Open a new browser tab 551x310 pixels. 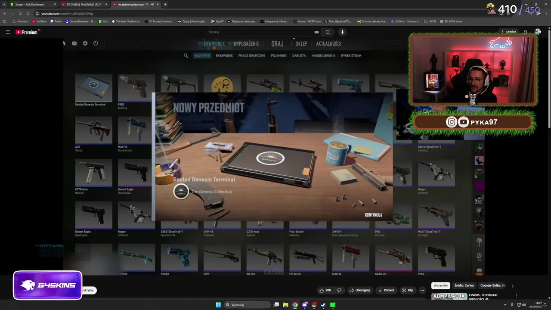pyautogui.click(x=165, y=4)
